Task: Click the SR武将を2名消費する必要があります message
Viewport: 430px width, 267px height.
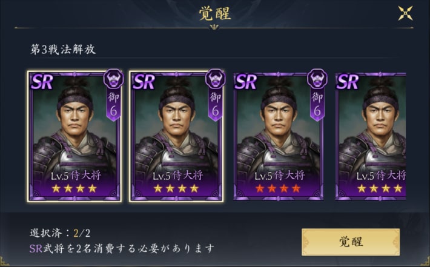Action: pyautogui.click(x=122, y=248)
